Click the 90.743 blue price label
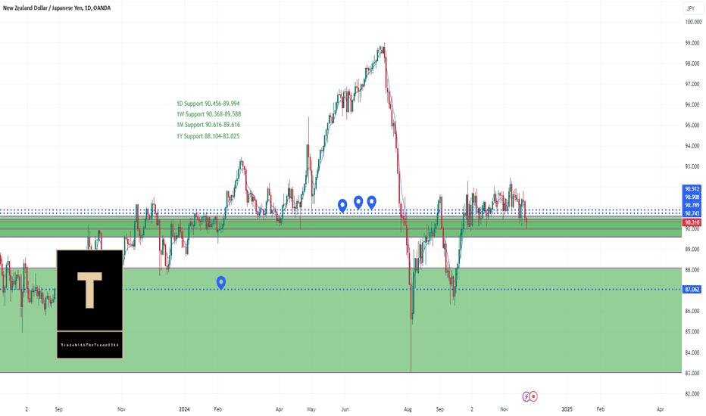 [692, 213]
